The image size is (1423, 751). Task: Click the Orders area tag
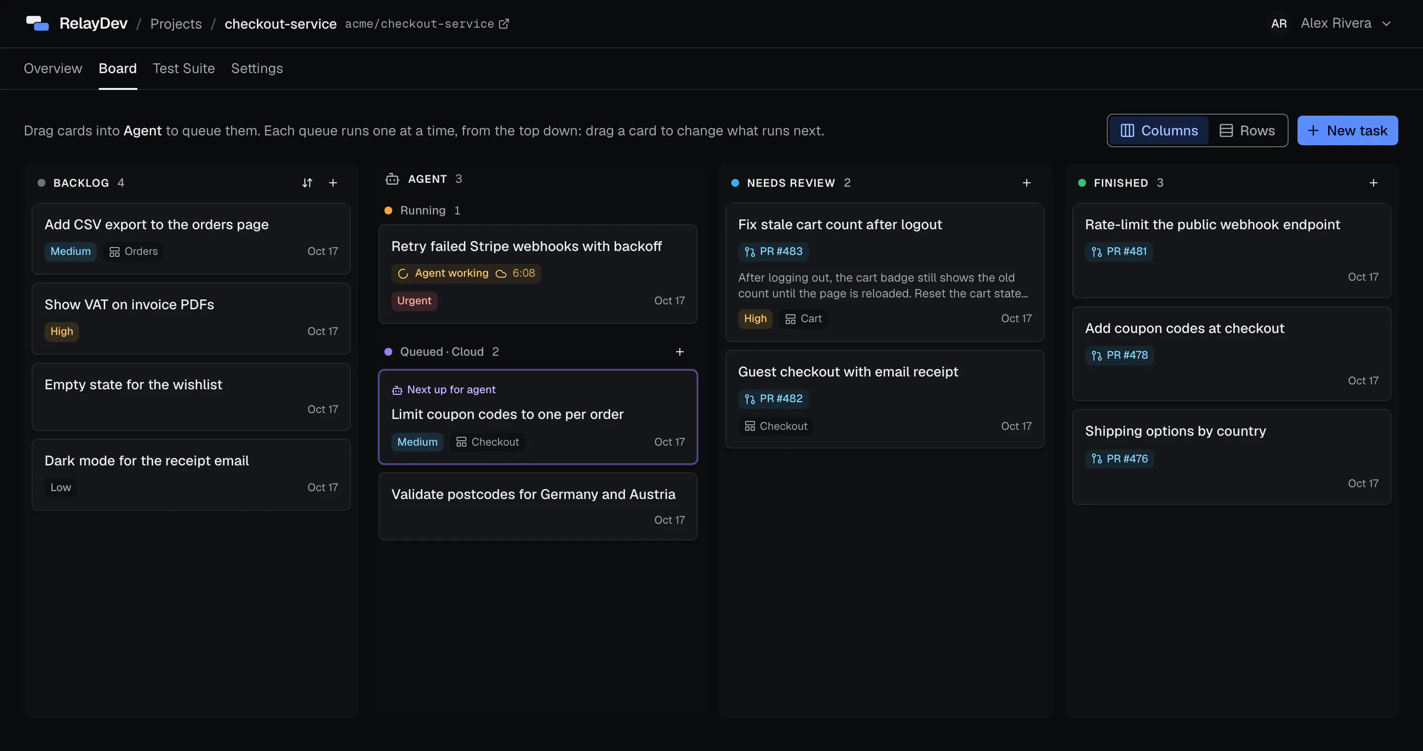pyautogui.click(x=134, y=251)
